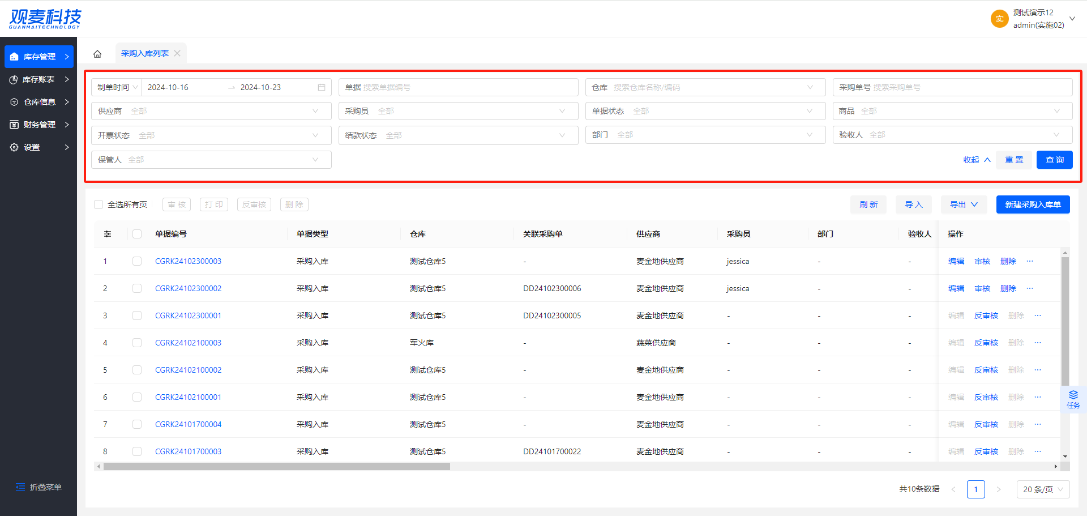Select row checkbox for CGRK24102100001
This screenshot has height=516, width=1087.
click(x=137, y=397)
